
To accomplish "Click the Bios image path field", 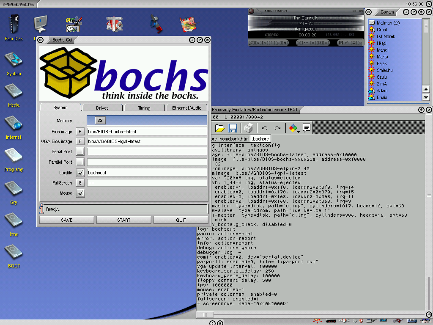I will pos(147,132).
